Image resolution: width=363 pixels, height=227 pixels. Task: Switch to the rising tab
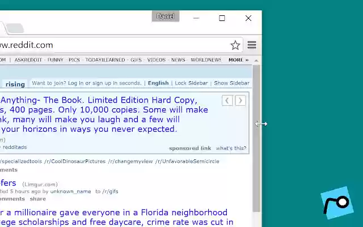click(15, 84)
